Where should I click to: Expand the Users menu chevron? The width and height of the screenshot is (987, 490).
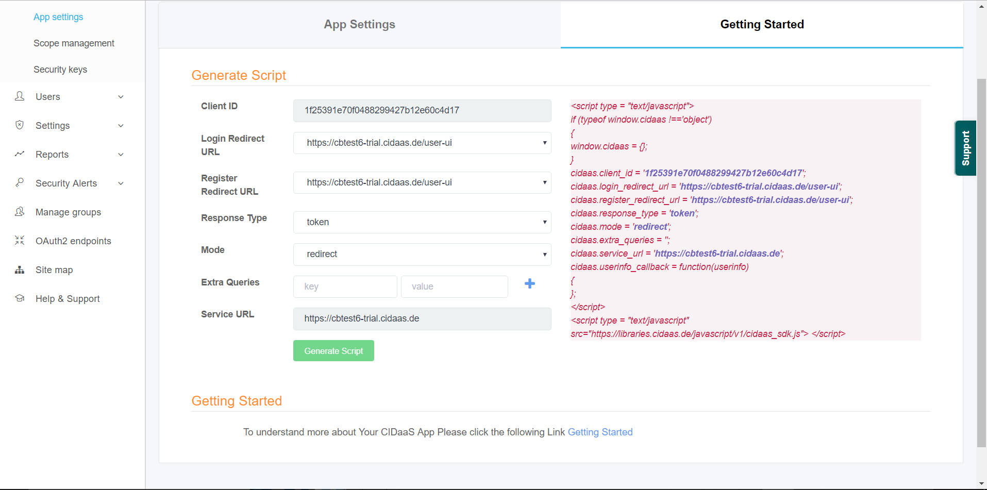(x=121, y=97)
